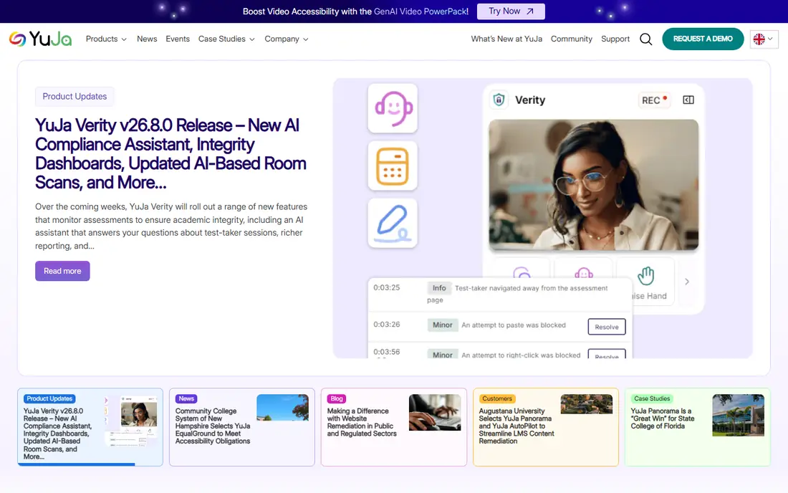Click the arrow icon on Try Now

pos(529,11)
